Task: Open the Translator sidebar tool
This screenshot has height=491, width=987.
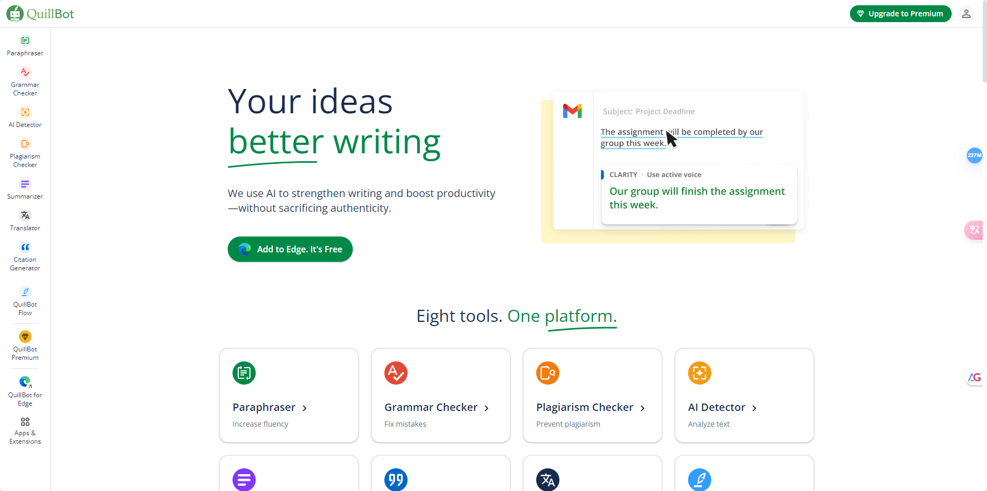Action: coord(25,220)
